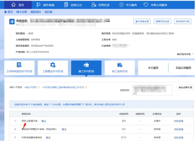The width and height of the screenshot is (195, 141).
Task: Click the 8/8 申报材料 value
Action: pos(124,121)
